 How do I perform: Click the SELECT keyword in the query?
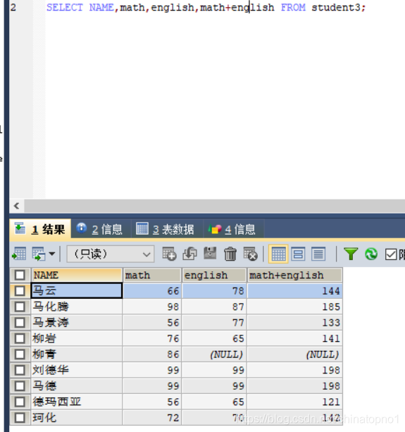coord(65,8)
